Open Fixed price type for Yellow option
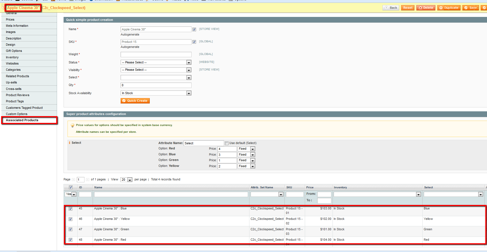487x252 pixels. coord(246,166)
